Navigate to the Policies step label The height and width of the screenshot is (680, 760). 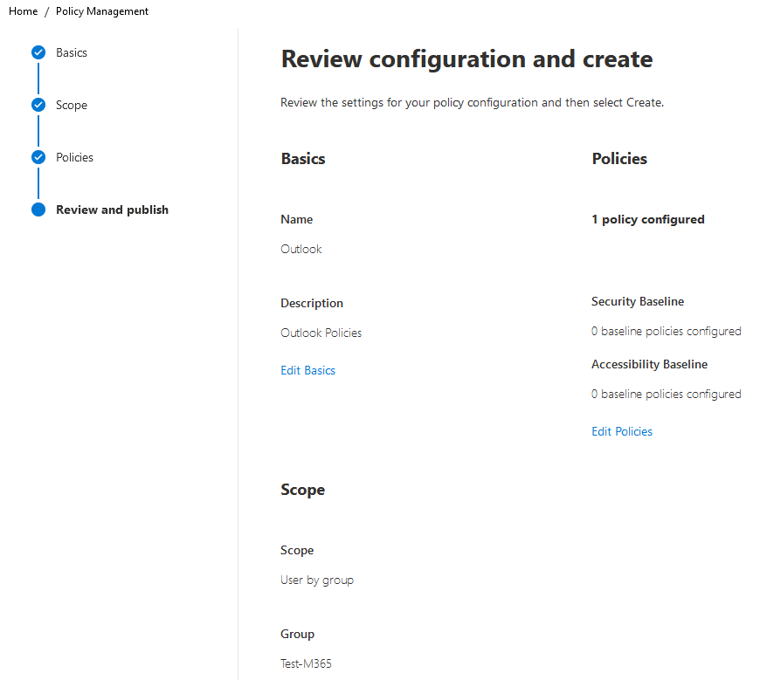(74, 157)
